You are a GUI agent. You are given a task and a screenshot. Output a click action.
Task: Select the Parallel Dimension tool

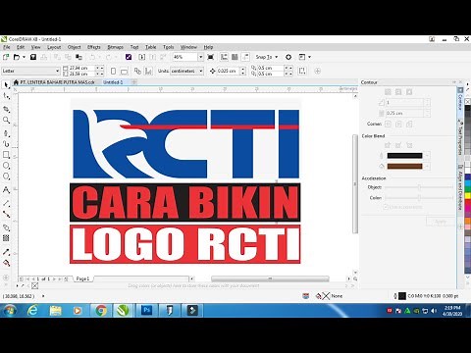(x=6, y=203)
